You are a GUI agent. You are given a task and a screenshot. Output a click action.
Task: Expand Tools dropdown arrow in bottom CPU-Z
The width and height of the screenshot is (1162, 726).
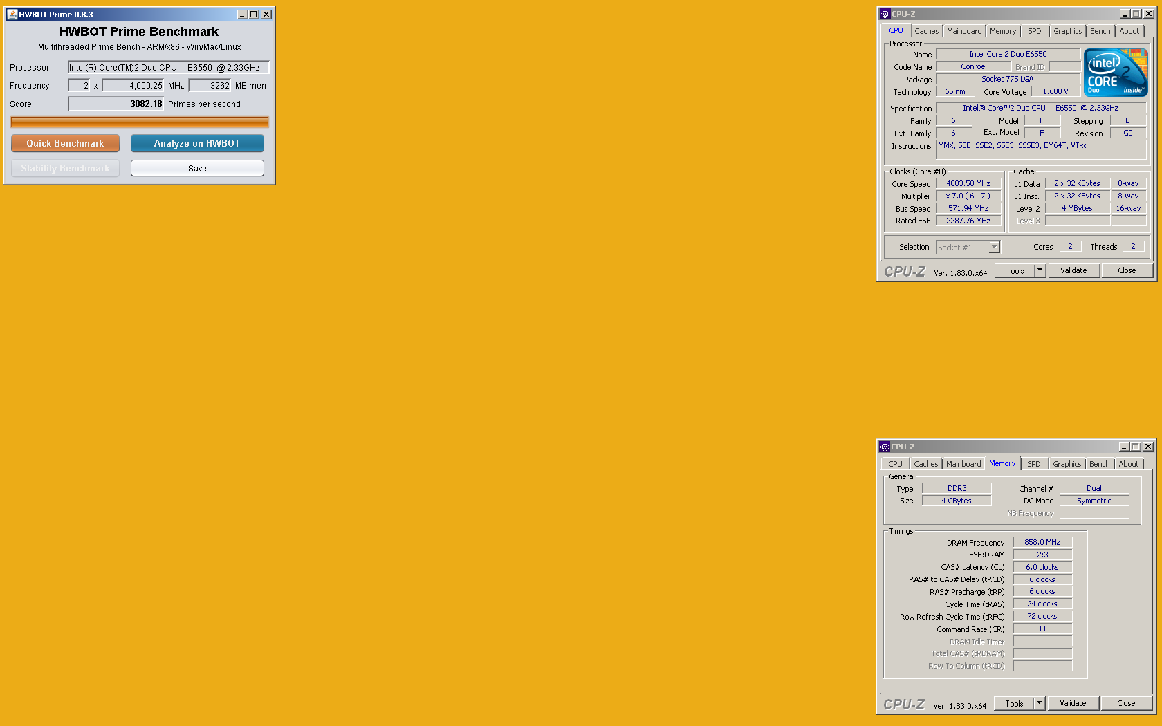tap(1039, 704)
